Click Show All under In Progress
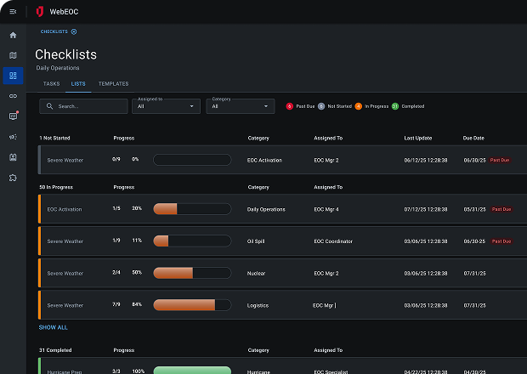This screenshot has height=374, width=527. (53, 327)
